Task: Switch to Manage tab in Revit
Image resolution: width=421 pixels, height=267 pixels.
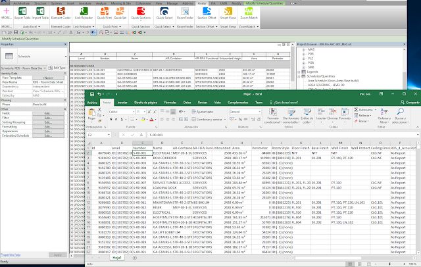Action: [x=172, y=3]
